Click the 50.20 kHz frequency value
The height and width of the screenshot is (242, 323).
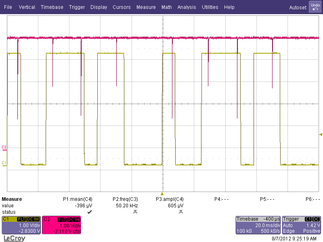click(x=127, y=206)
